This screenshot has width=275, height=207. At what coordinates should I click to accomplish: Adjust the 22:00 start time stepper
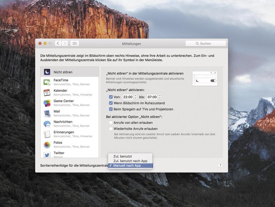click(x=135, y=97)
